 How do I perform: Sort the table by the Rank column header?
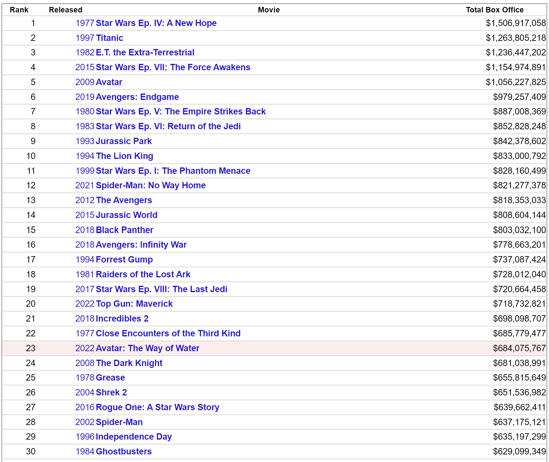[x=19, y=10]
